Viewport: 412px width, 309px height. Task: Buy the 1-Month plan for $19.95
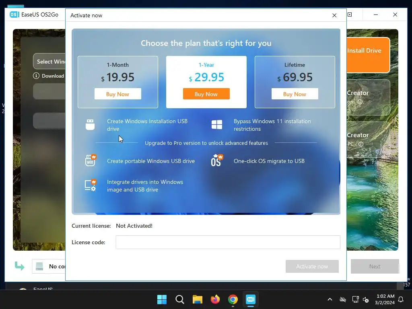[x=118, y=94]
